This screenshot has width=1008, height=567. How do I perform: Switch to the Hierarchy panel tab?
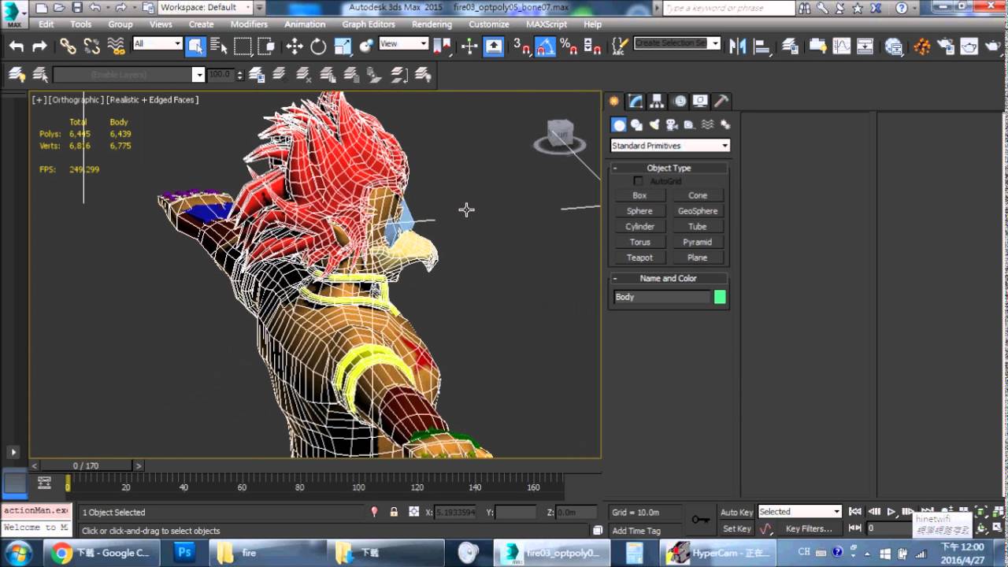pyautogui.click(x=658, y=101)
